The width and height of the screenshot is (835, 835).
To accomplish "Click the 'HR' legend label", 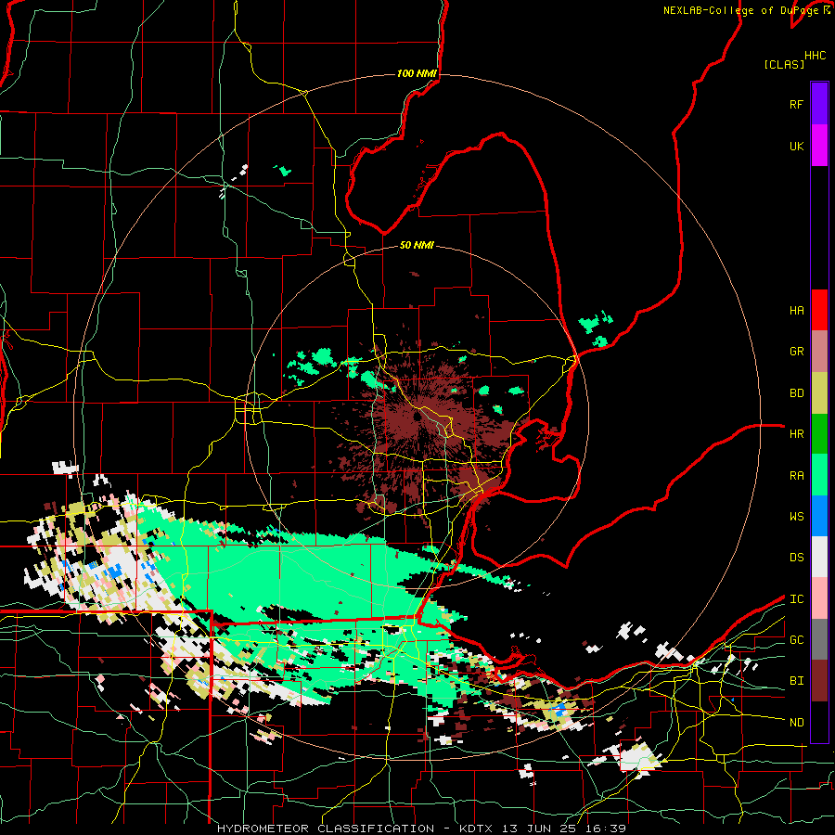I will (796, 434).
